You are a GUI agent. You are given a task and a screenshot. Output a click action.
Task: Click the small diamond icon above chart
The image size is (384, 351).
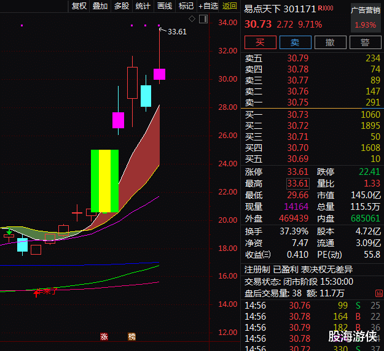[x=192, y=19]
